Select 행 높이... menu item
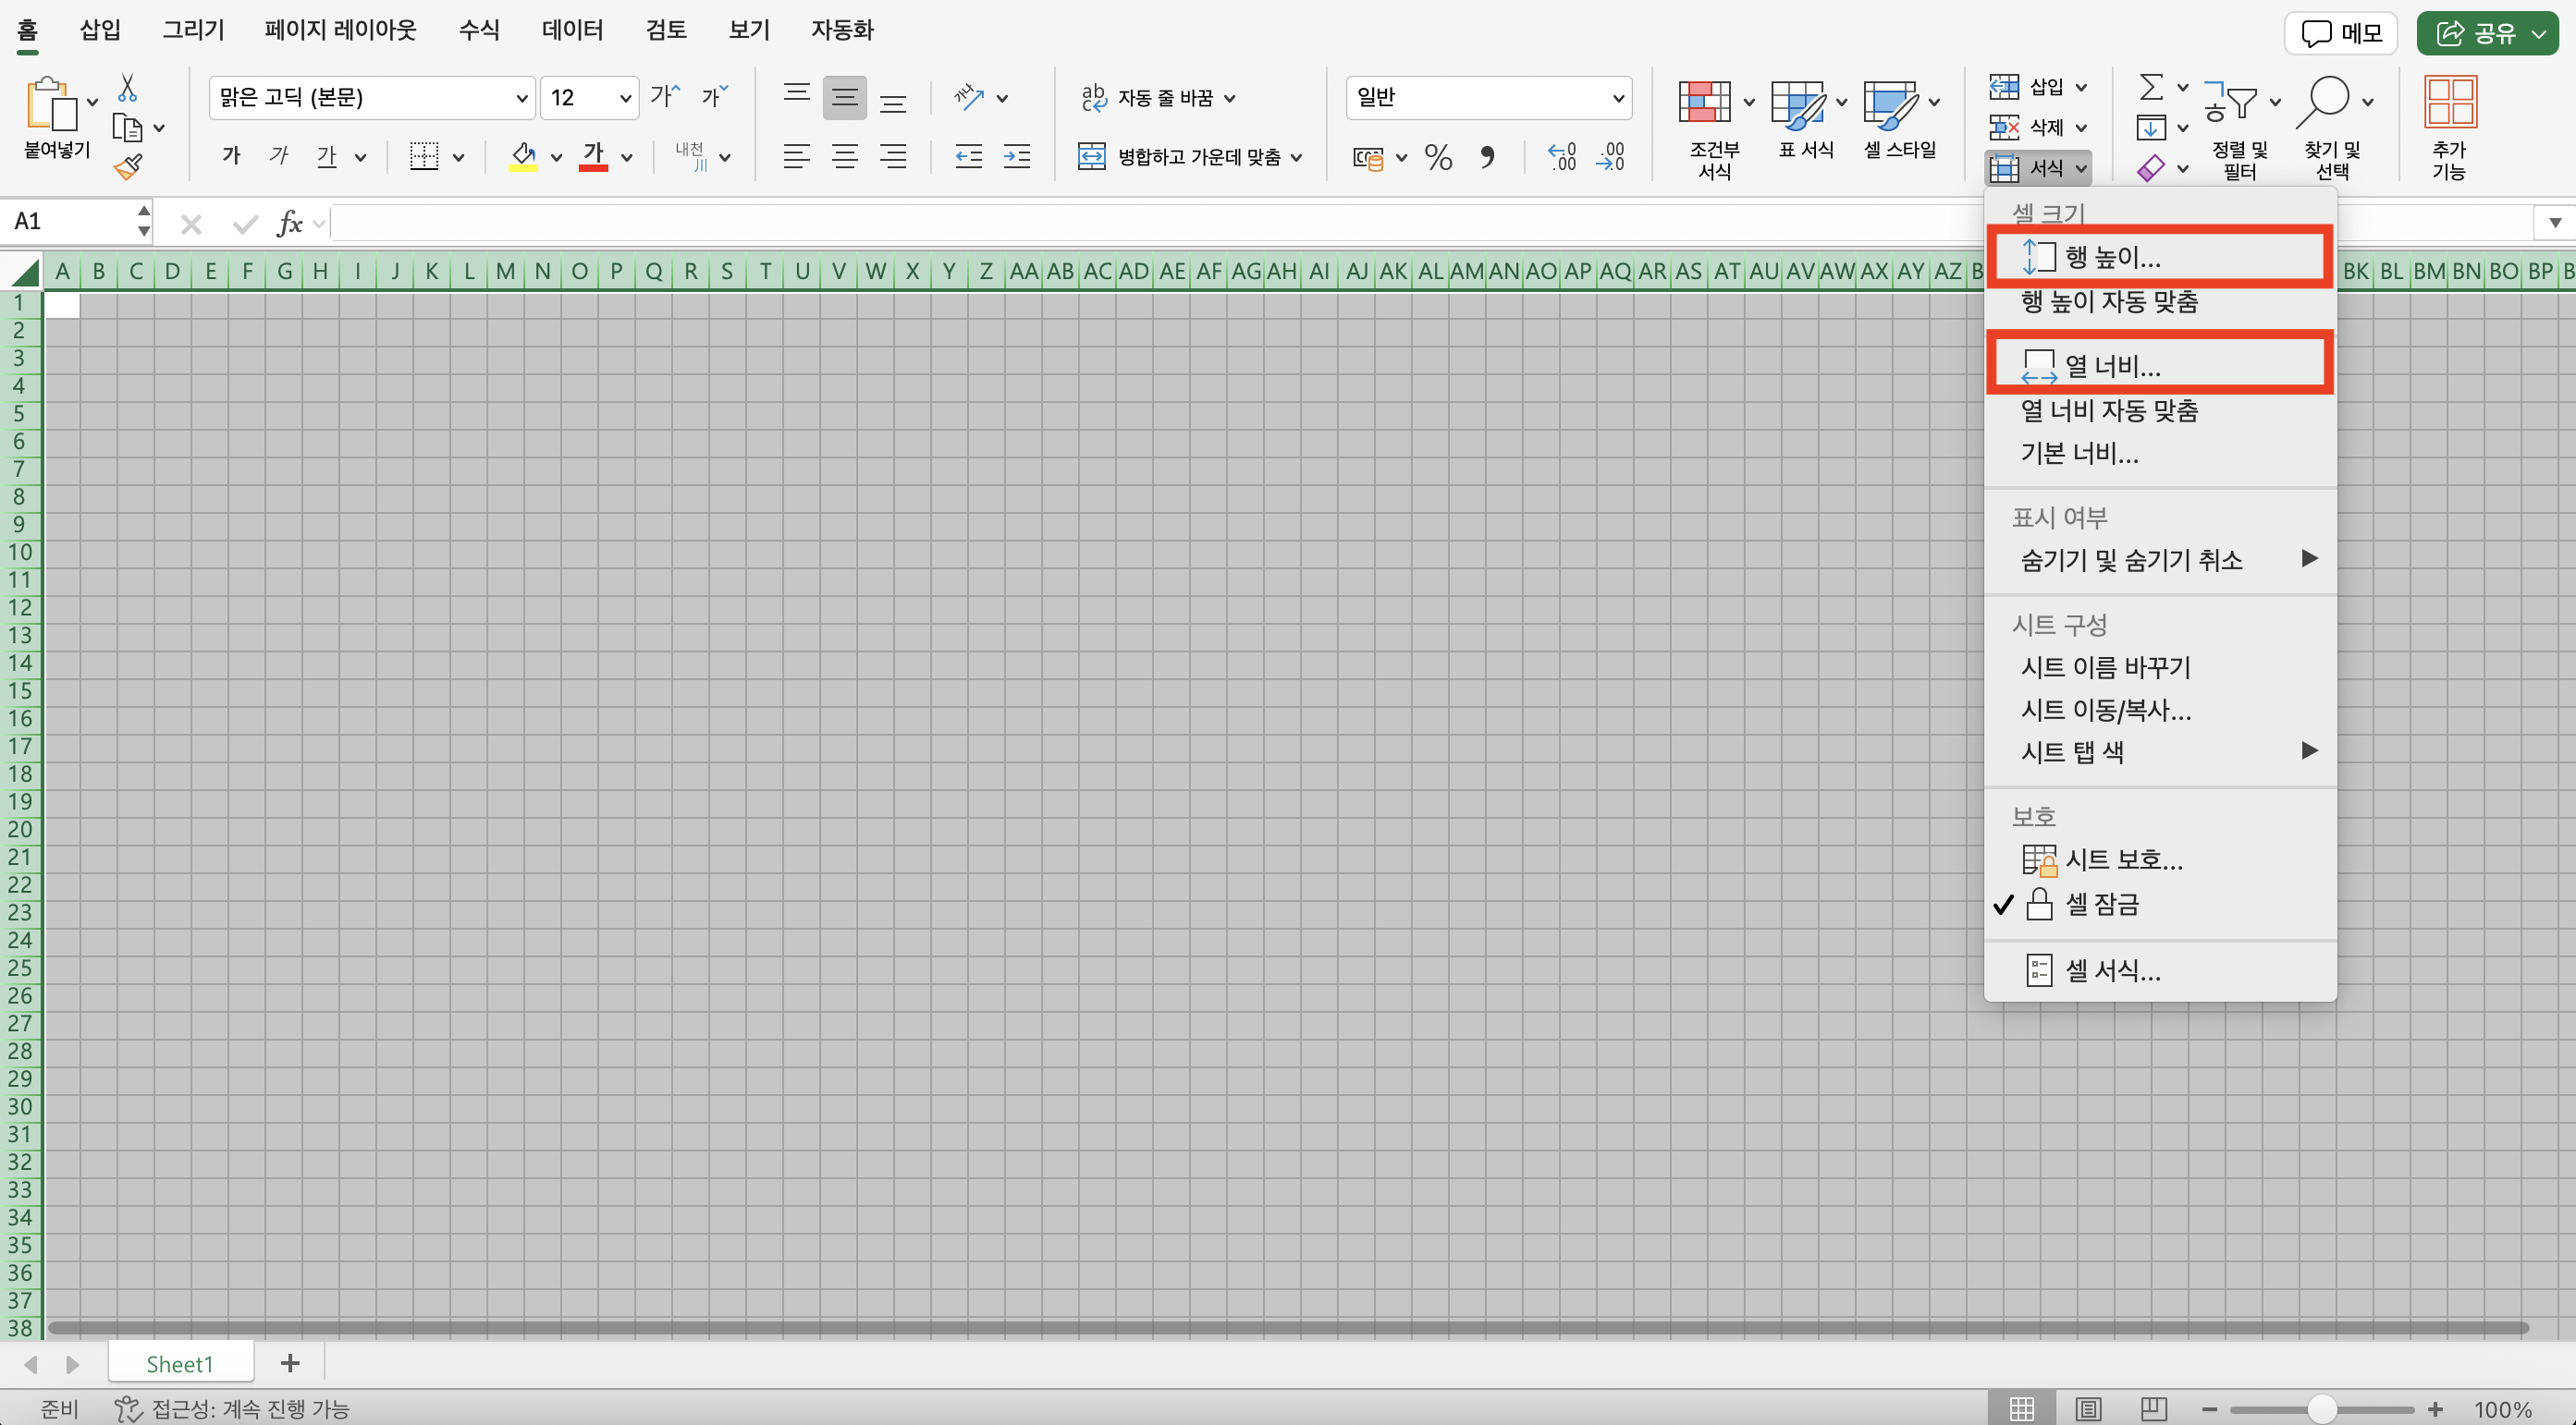 [x=2160, y=258]
